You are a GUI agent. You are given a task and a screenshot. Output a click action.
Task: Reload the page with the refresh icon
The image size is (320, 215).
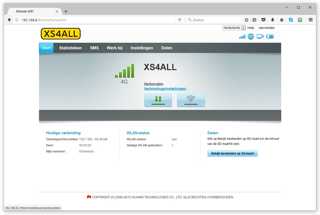[x=180, y=20]
